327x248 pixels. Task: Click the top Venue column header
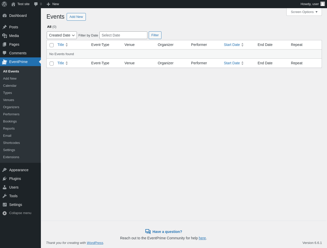click(130, 45)
